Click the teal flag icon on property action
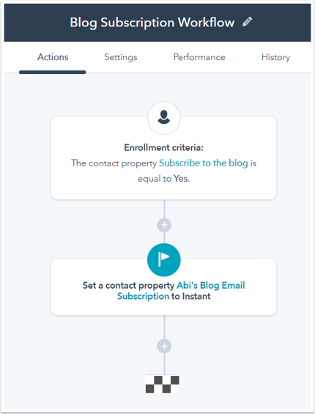The width and height of the screenshot is (315, 414). tap(163, 260)
